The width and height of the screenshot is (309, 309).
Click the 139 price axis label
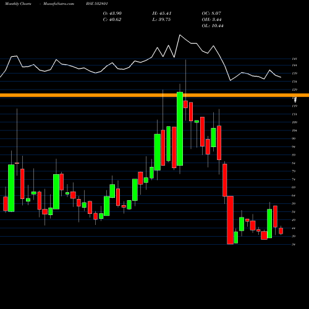294,74
